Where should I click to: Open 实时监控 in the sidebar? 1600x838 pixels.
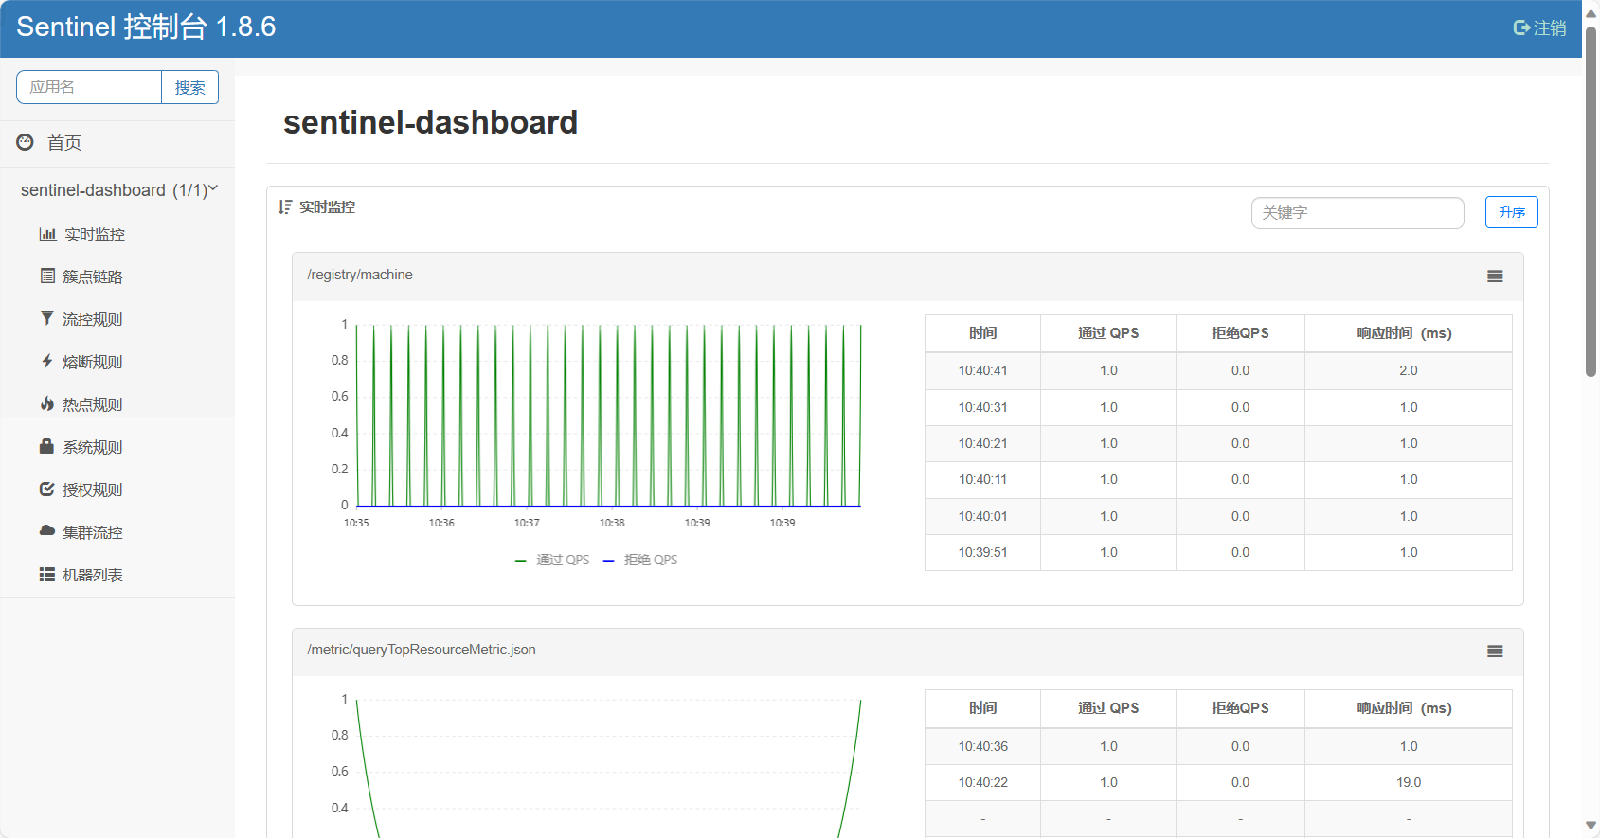tap(95, 235)
